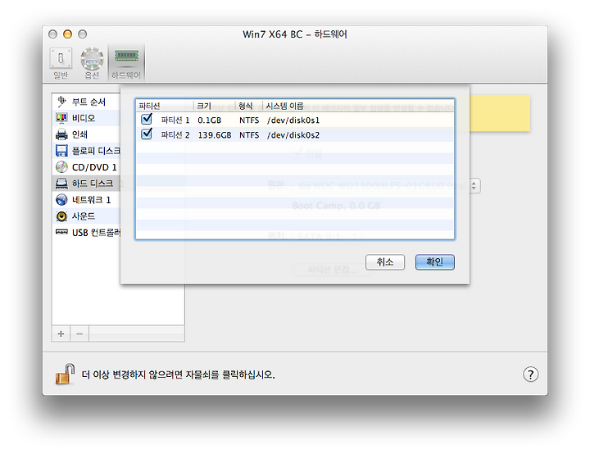Click /dev/disk0s2 system name
The width and height of the screenshot is (590, 454).
[x=293, y=134]
